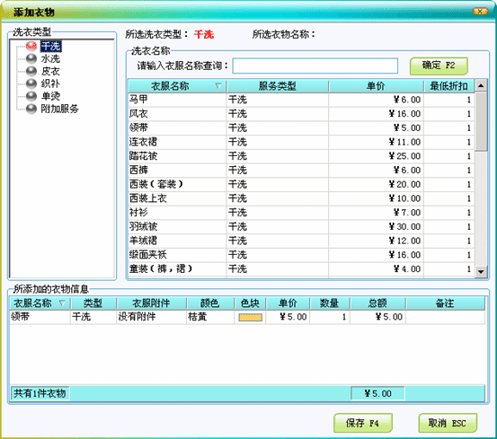Click the 单价 column header in upper table

point(376,86)
